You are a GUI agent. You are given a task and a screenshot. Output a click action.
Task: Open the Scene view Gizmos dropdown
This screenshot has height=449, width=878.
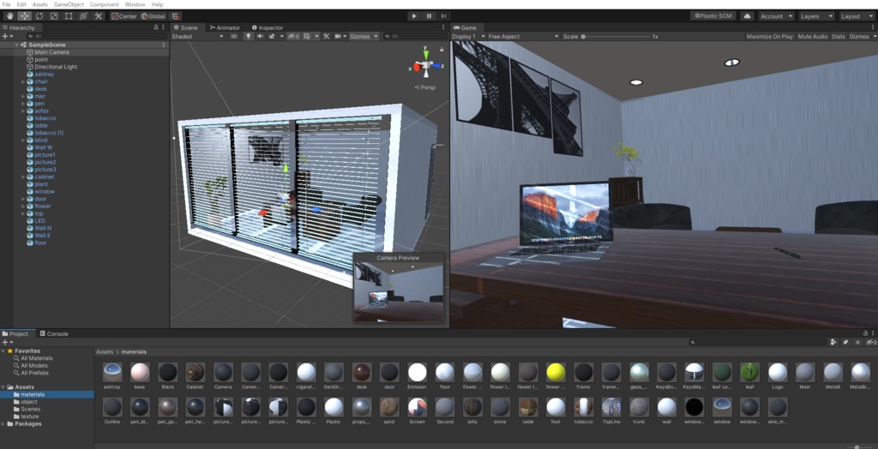click(x=364, y=36)
